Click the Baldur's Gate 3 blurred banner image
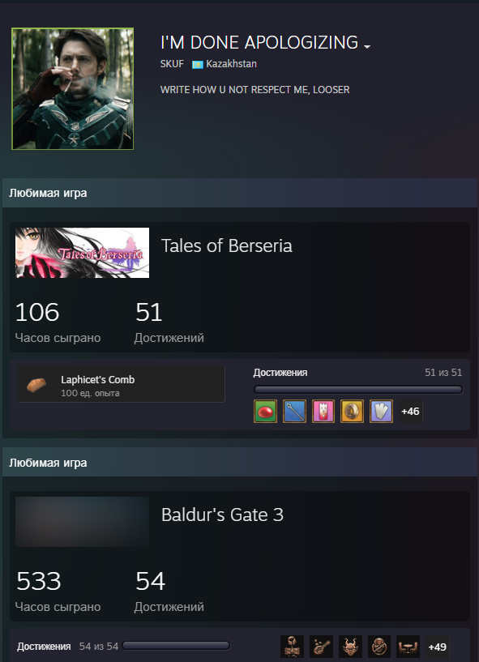 click(83, 522)
